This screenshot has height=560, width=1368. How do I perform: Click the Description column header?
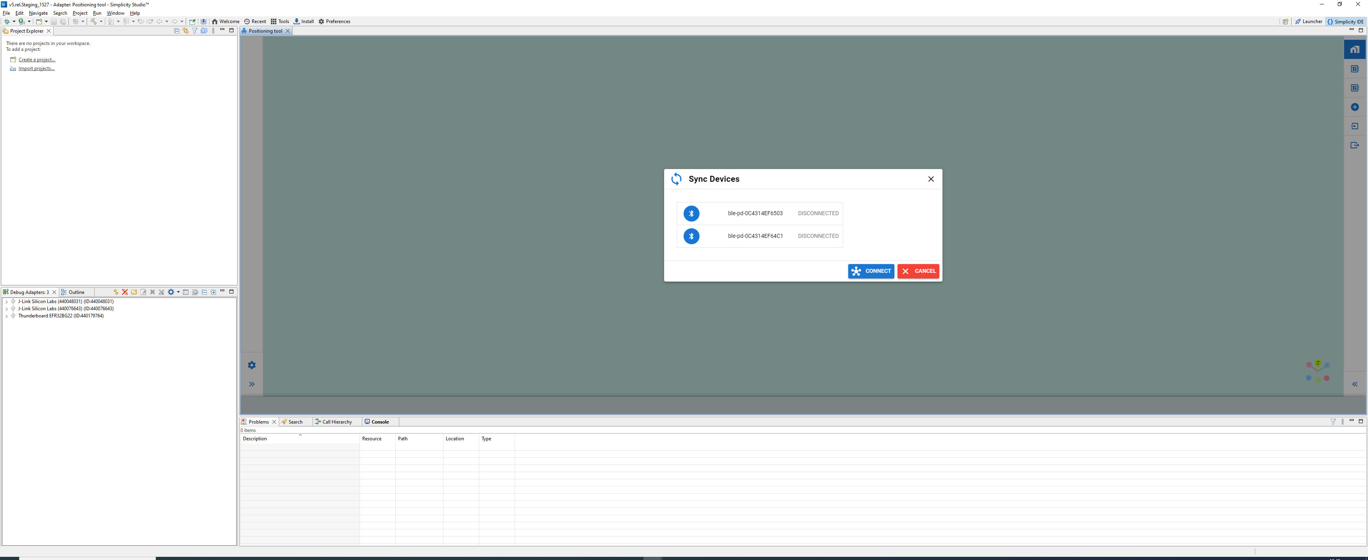coord(255,439)
